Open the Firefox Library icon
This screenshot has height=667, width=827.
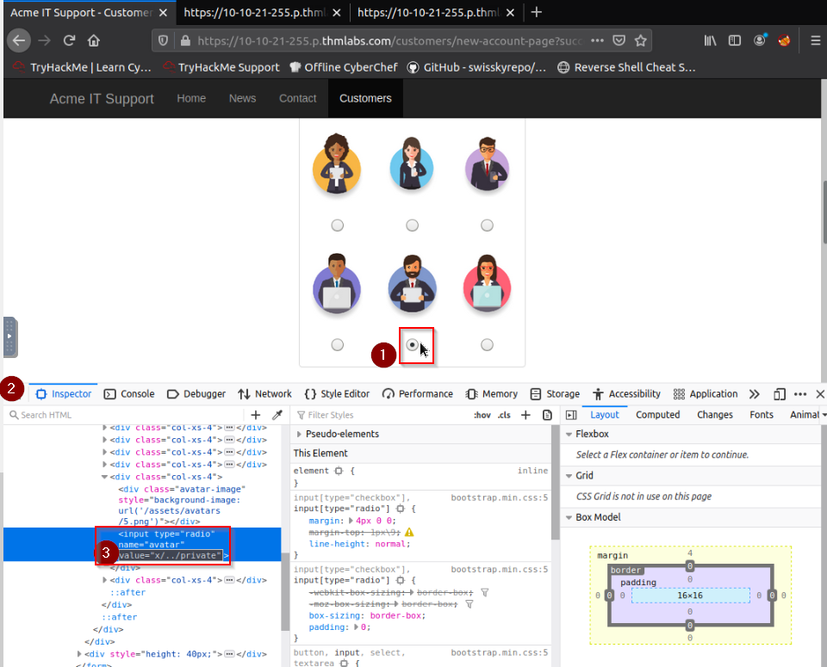point(710,40)
